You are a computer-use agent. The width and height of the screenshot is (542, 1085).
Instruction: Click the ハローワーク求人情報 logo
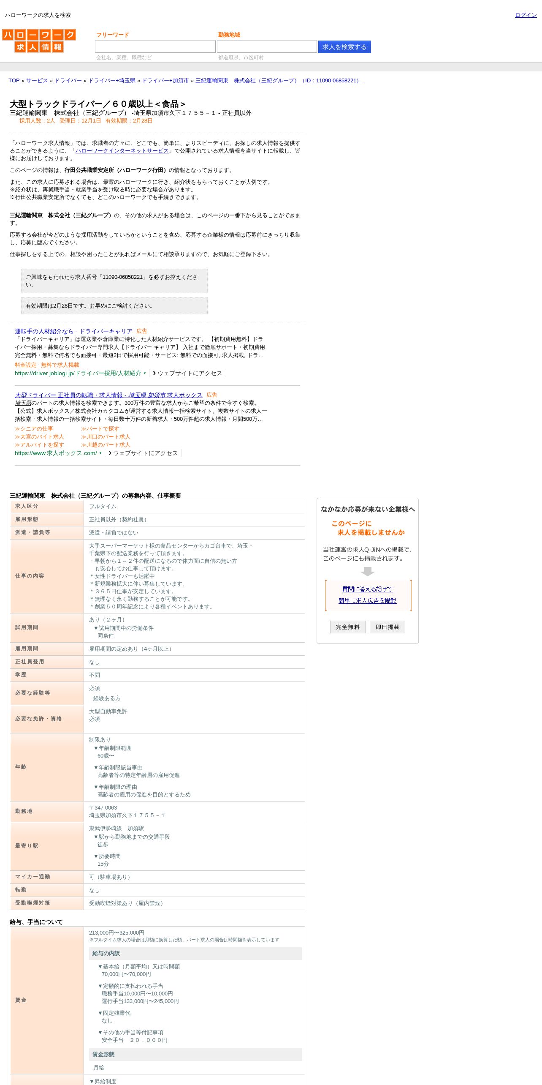pyautogui.click(x=39, y=41)
